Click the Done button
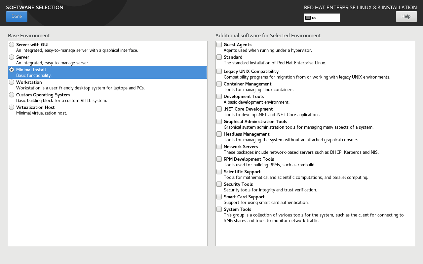The width and height of the screenshot is (423, 264). point(17,16)
